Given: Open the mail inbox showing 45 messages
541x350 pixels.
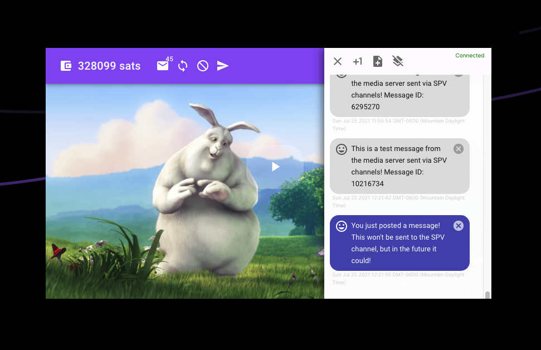Looking at the screenshot, I should [163, 65].
